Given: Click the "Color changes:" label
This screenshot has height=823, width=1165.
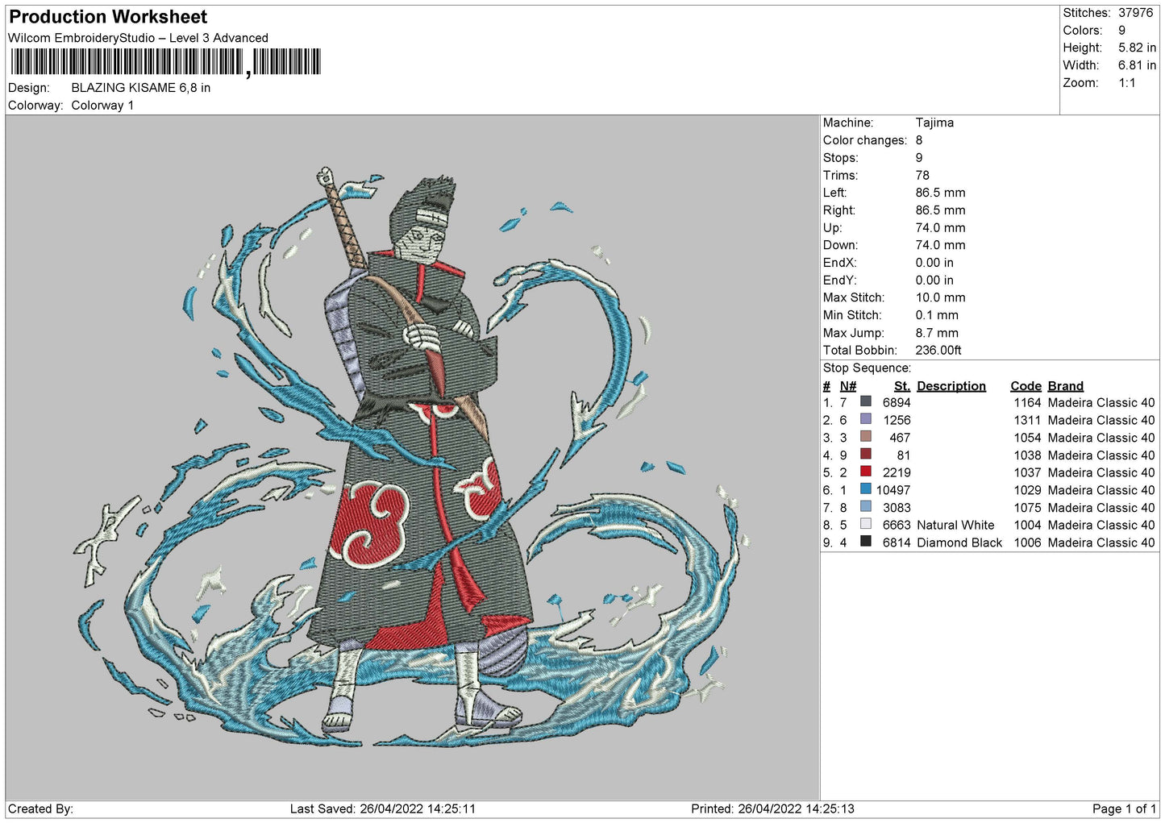Looking at the screenshot, I should pyautogui.click(x=865, y=140).
